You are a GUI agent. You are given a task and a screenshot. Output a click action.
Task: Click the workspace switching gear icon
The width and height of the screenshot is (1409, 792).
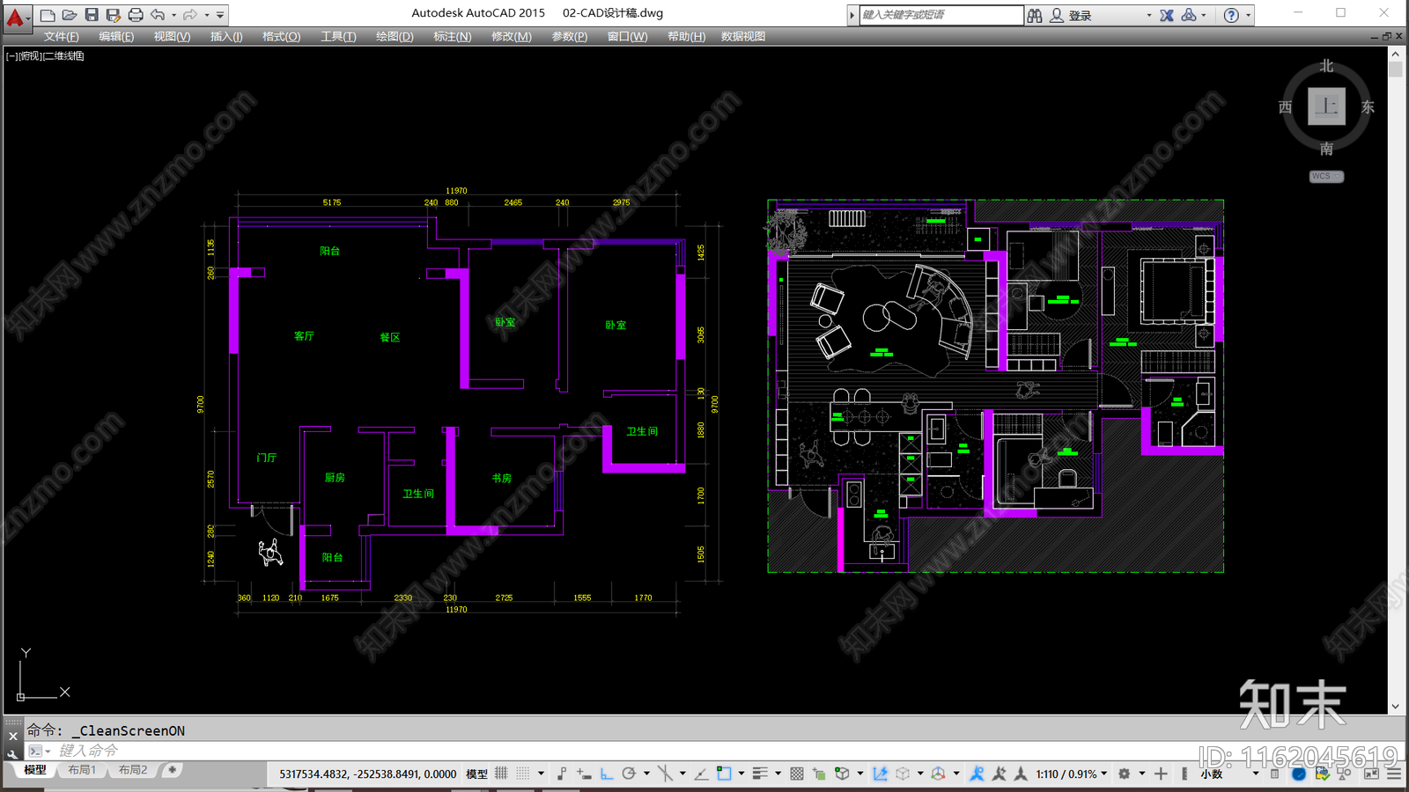[x=1124, y=774]
